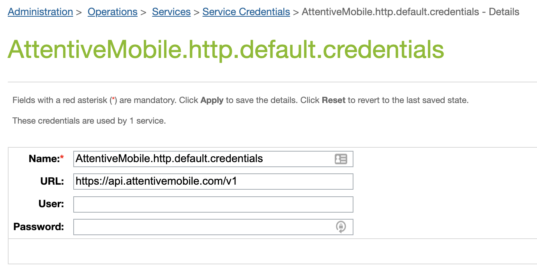
Task: Go back to Service Credentials list
Action: (246, 12)
